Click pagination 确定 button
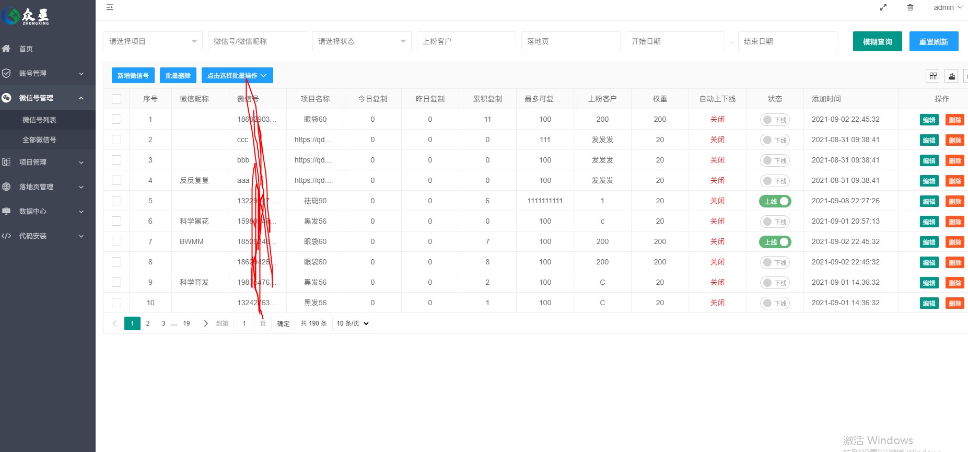Image resolution: width=968 pixels, height=452 pixels. click(x=283, y=323)
